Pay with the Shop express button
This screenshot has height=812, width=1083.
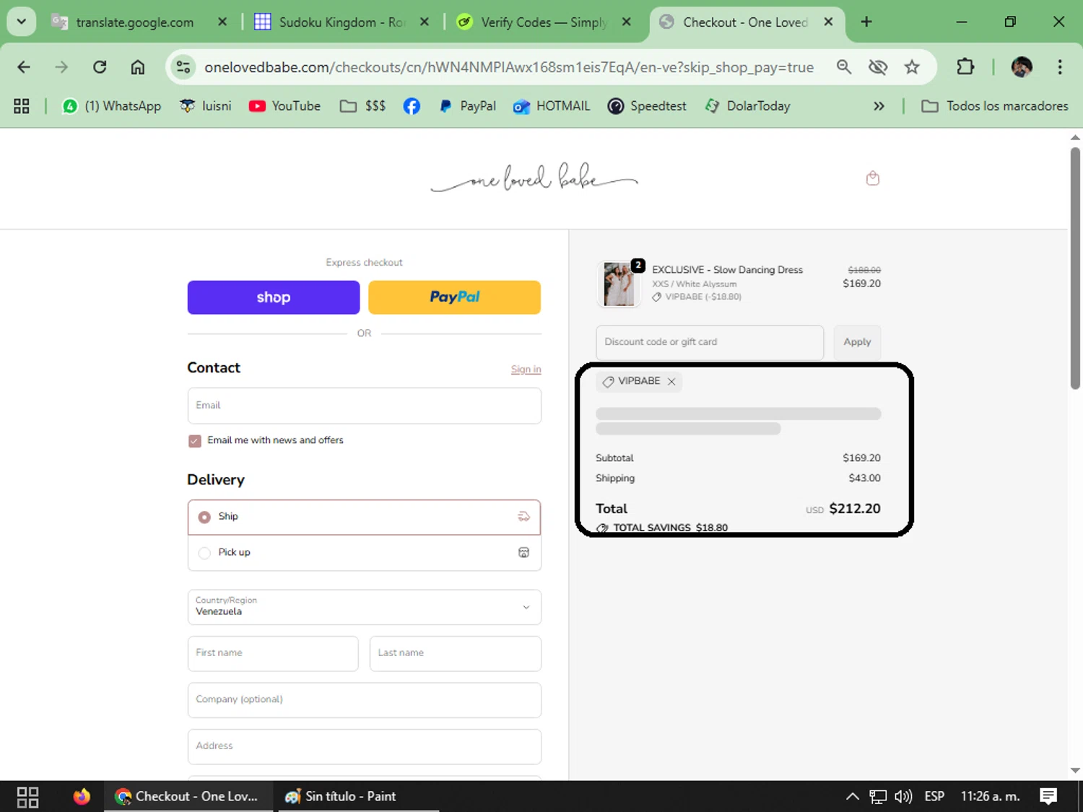(x=274, y=297)
